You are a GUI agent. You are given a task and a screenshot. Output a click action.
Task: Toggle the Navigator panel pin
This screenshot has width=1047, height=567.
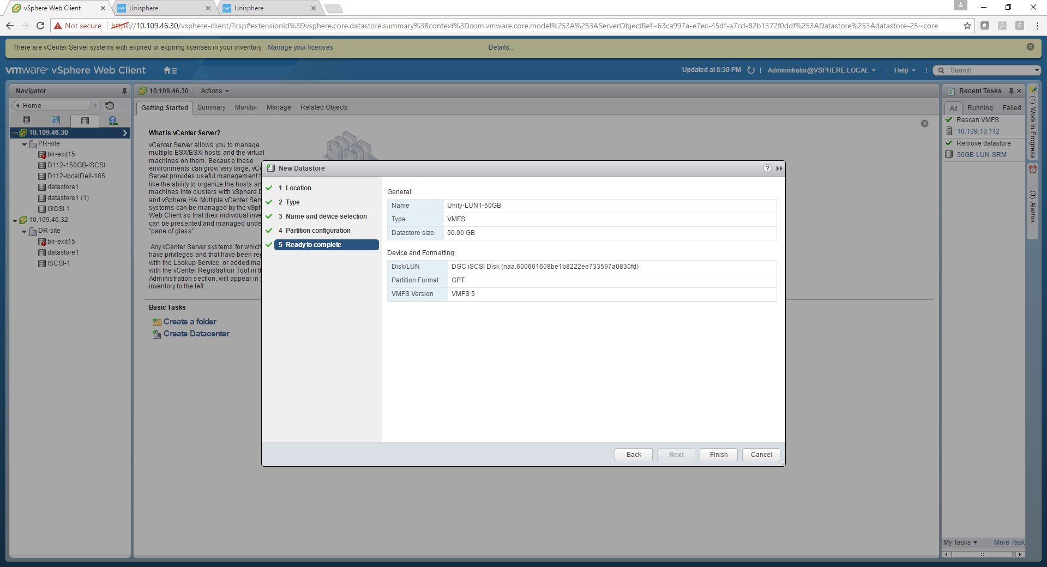(x=124, y=91)
